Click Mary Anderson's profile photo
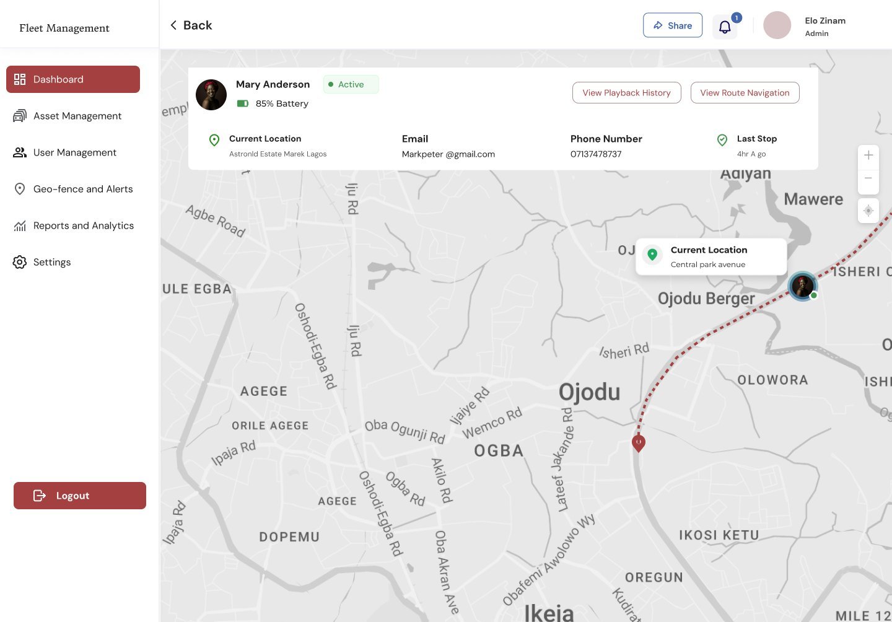 tap(211, 95)
